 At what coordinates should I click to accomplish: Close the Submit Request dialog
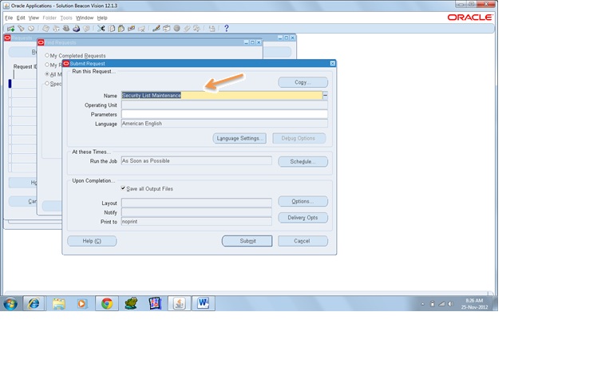[332, 63]
